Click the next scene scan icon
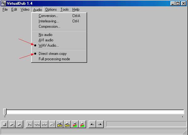 (82, 124)
